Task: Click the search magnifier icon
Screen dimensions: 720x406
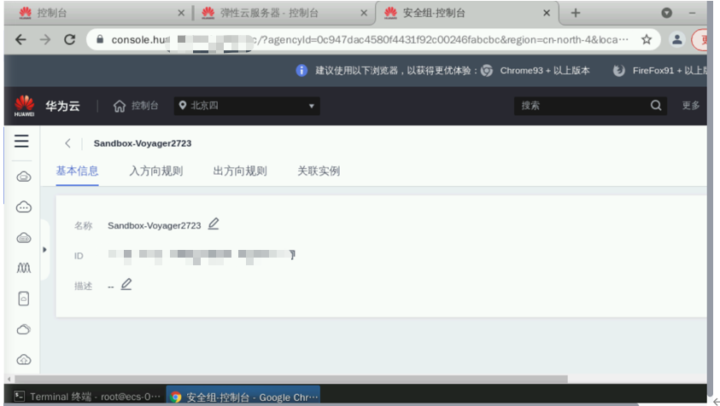Action: pyautogui.click(x=656, y=106)
